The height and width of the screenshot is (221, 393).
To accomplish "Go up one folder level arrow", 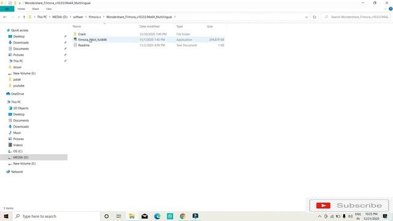I will coord(24,17).
